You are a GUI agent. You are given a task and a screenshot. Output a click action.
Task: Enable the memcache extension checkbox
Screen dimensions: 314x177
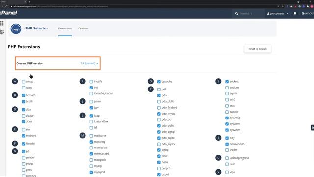pos(91,148)
